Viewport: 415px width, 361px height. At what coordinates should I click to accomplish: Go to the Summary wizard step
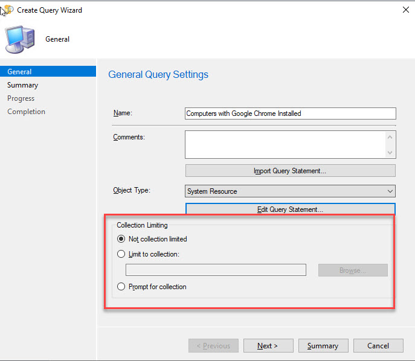(22, 85)
